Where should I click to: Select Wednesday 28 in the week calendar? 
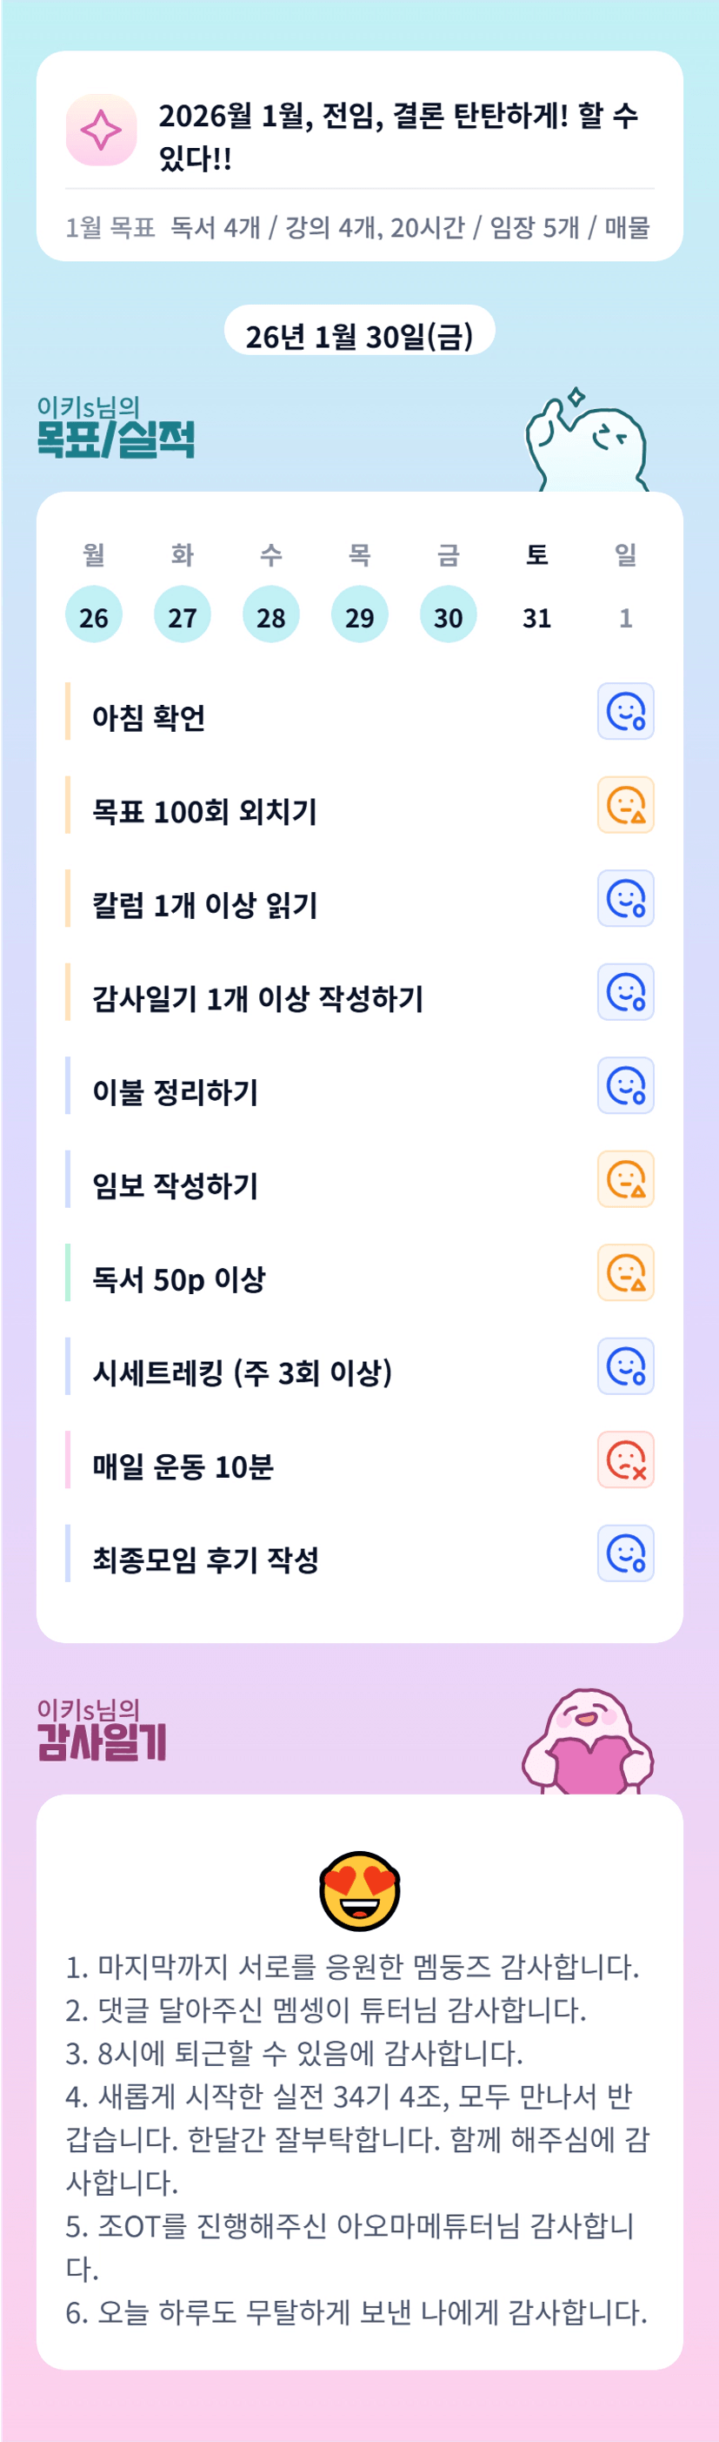271,615
